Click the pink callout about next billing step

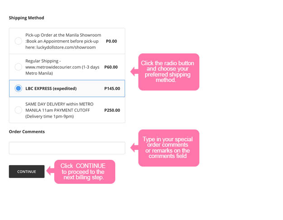pyautogui.click(x=86, y=172)
